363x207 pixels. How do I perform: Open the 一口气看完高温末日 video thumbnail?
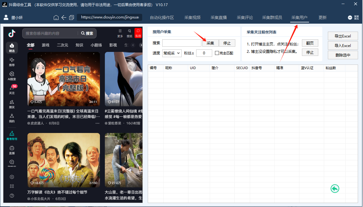tap(64, 79)
